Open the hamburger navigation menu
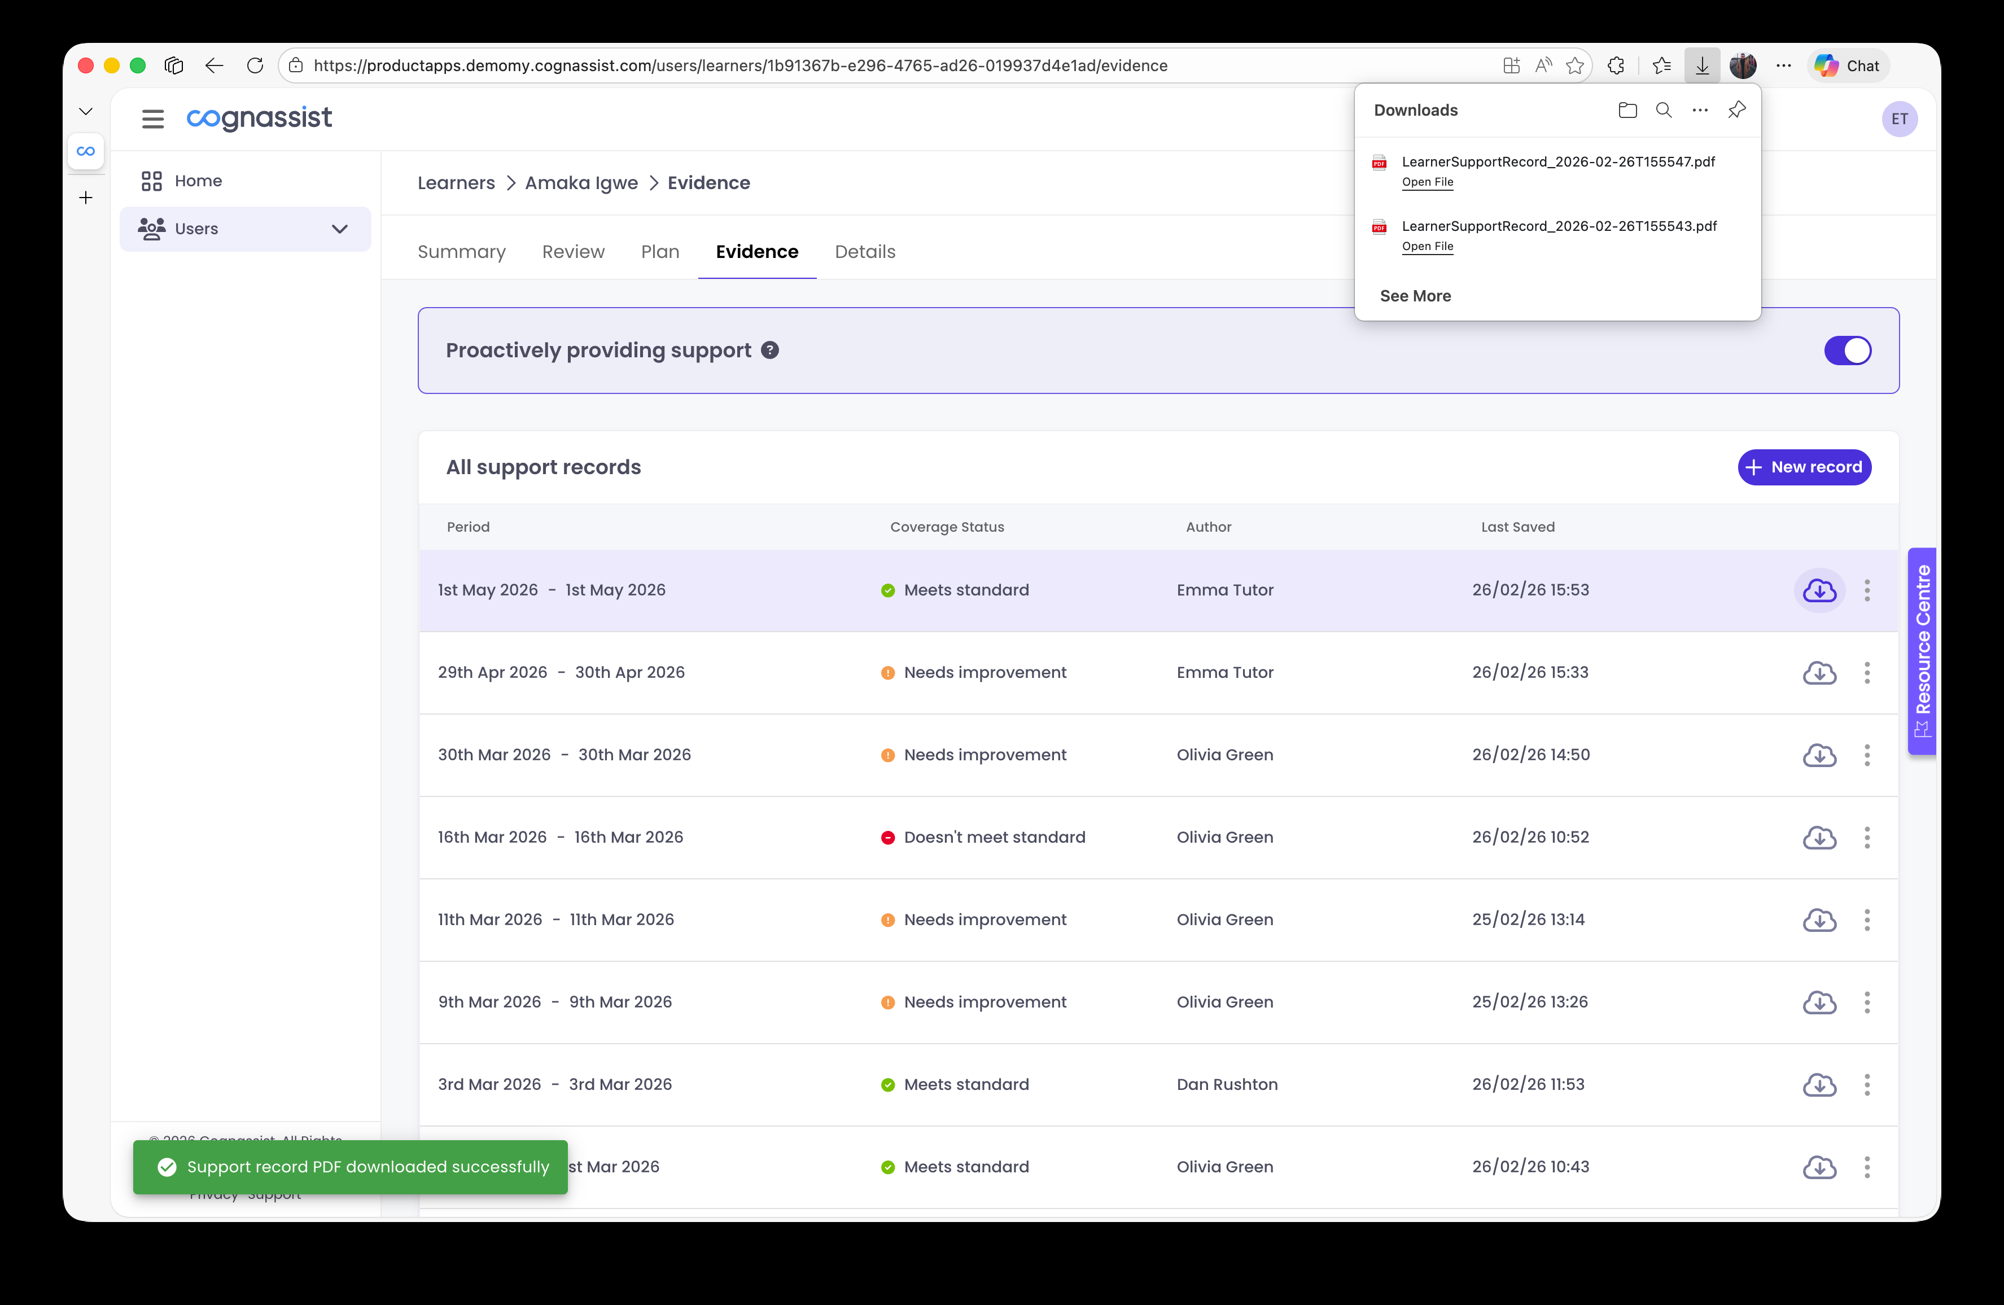The width and height of the screenshot is (2004, 1305). (152, 118)
